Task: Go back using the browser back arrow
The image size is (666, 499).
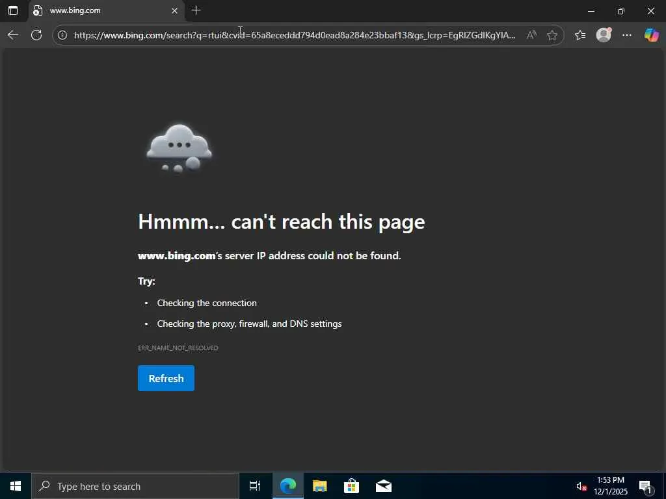Action: point(13,35)
